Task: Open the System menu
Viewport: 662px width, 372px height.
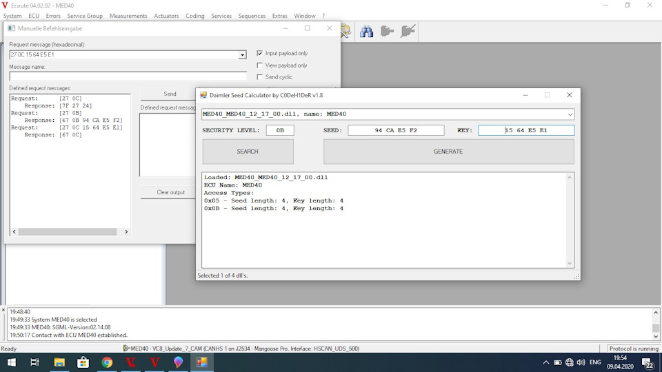Action: pyautogui.click(x=12, y=16)
